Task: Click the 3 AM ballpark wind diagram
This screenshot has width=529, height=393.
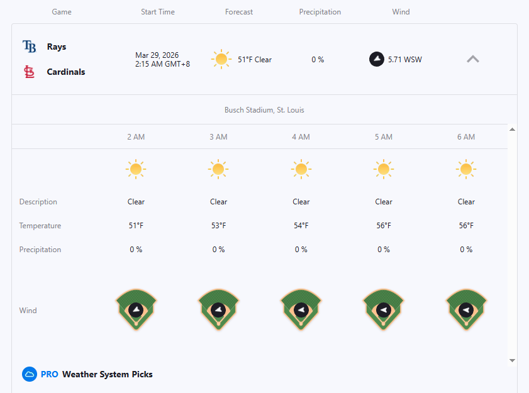Action: (x=218, y=309)
